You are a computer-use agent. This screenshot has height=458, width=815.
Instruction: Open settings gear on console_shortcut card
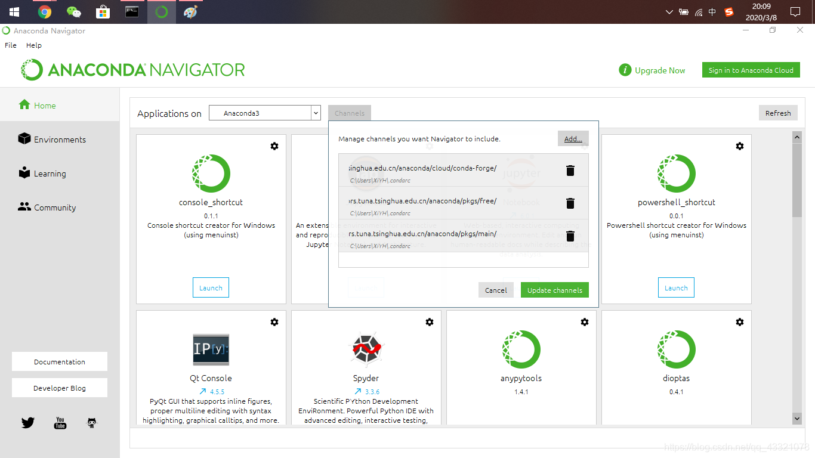(x=274, y=146)
